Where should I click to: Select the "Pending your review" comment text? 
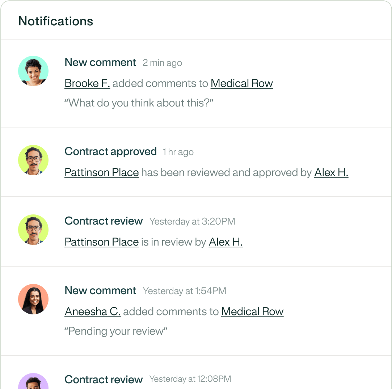click(x=116, y=331)
